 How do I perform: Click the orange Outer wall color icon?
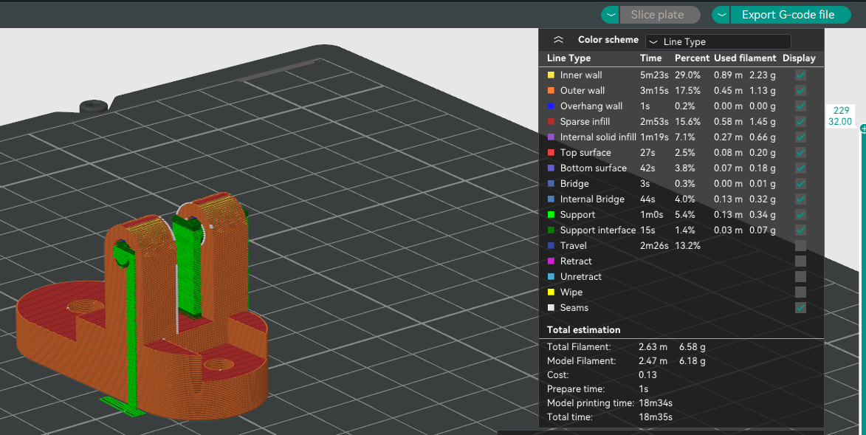pyautogui.click(x=551, y=91)
